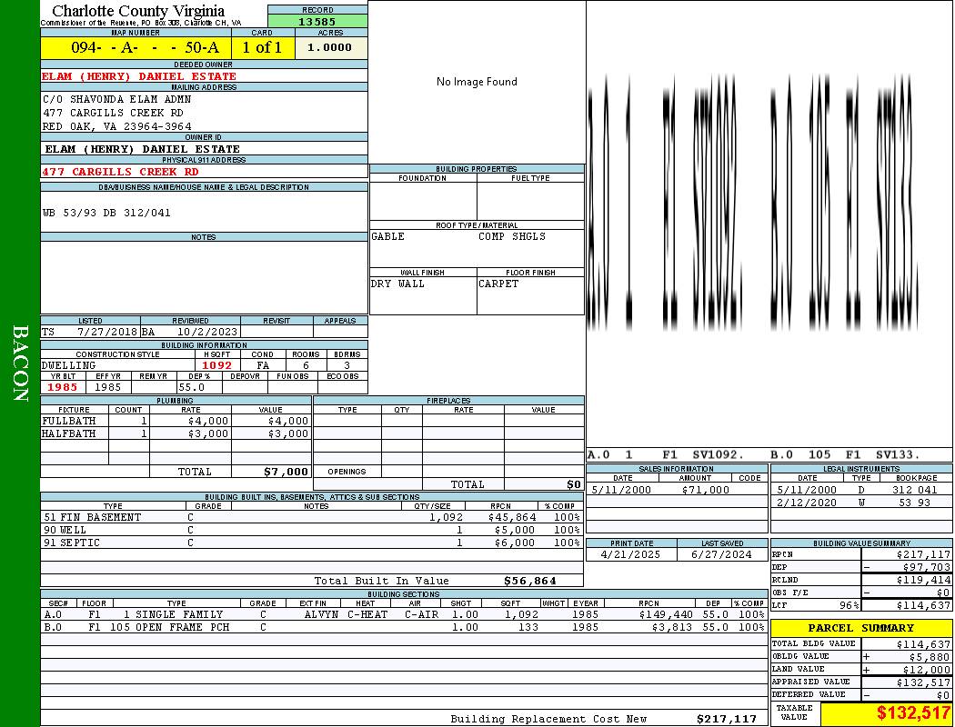Viewport: 955px width, 727px height.
Task: Click legal instrument book/page 312 041
Action: (915, 490)
